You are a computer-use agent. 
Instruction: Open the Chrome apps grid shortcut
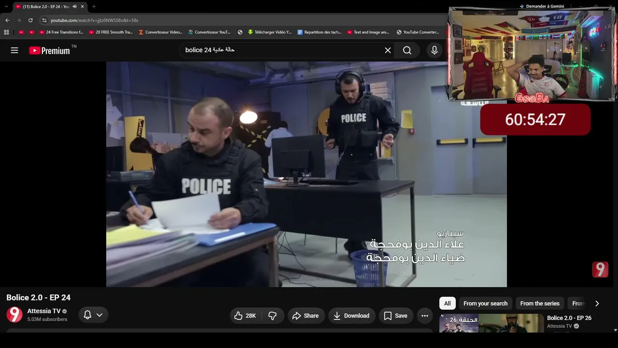6,32
